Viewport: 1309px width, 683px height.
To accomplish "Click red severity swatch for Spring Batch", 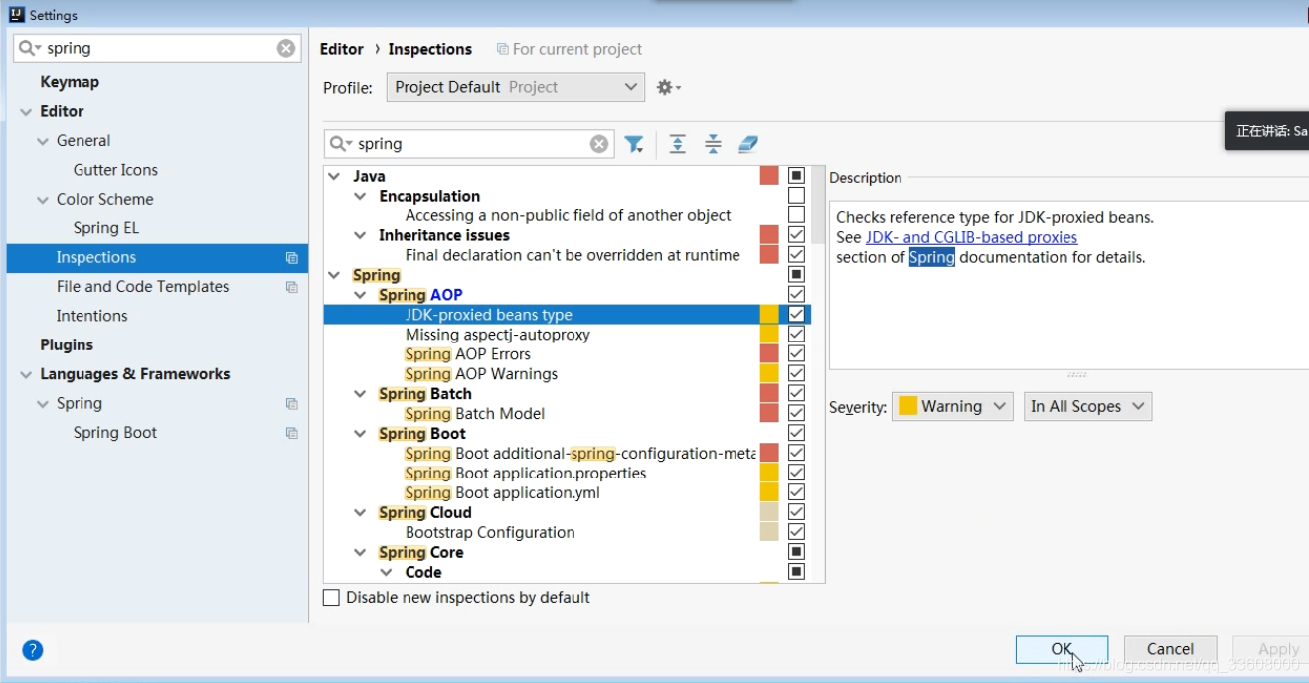I will click(x=769, y=394).
